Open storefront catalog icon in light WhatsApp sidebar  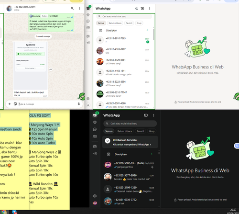coord(88,36)
